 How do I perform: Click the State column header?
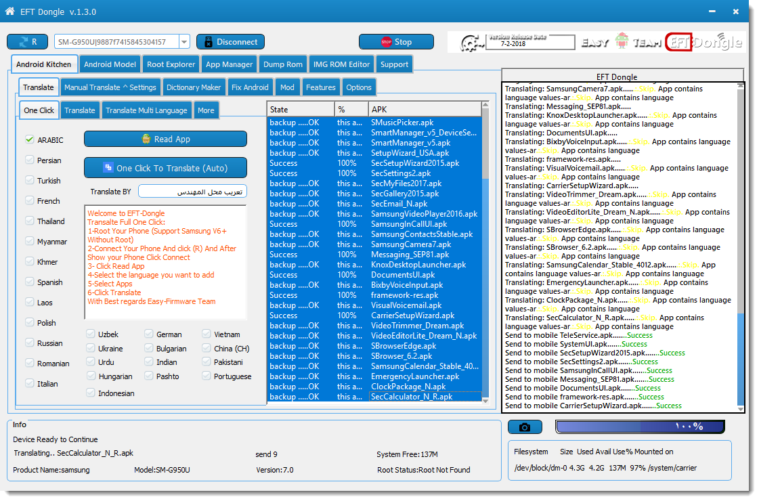tap(301, 110)
